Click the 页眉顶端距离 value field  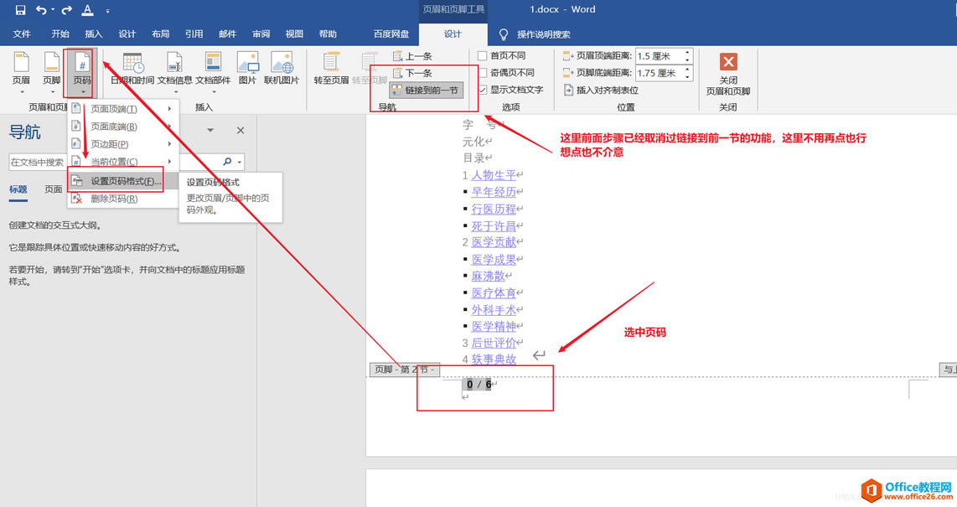point(659,56)
